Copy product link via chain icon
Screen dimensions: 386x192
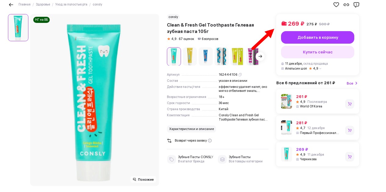(346, 5)
